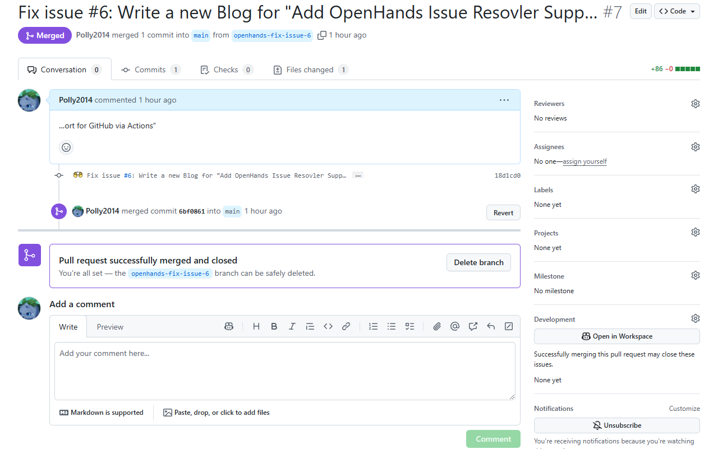The height and width of the screenshot is (449, 718).
Task: Insert a heading with the H icon
Action: pyautogui.click(x=256, y=326)
